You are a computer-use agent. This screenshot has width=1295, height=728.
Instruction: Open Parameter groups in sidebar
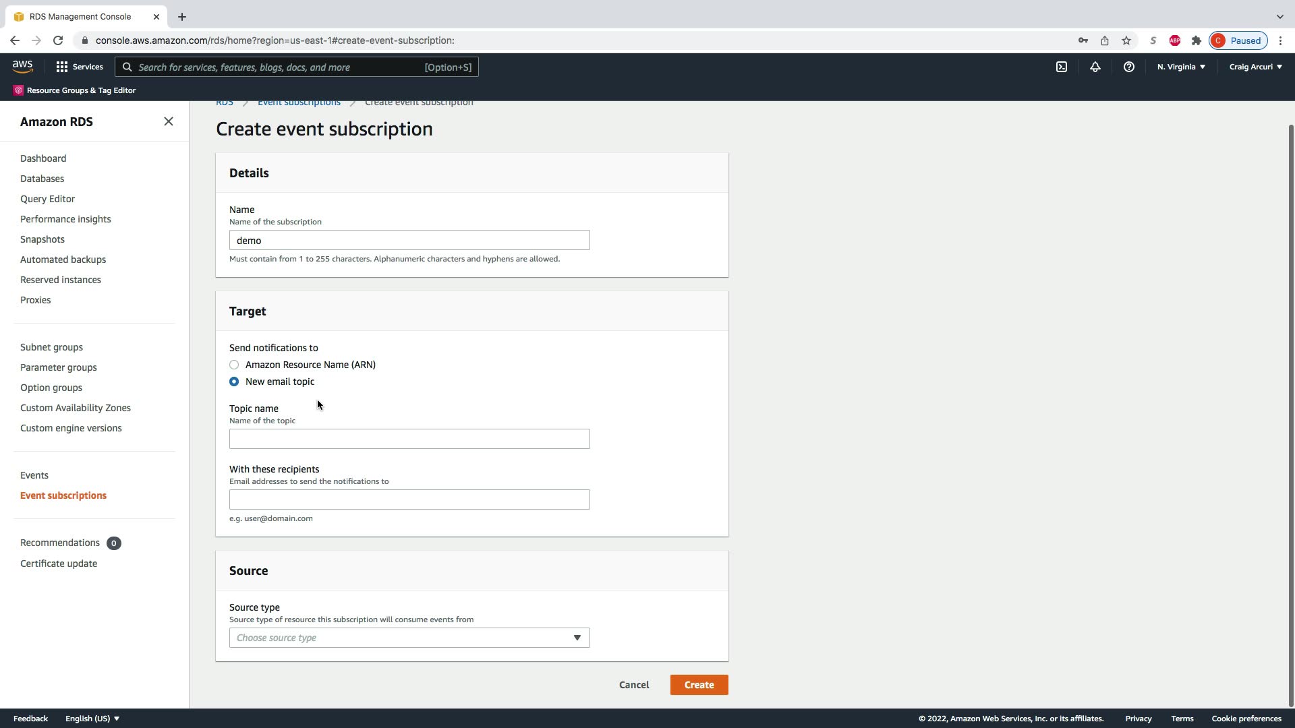click(59, 367)
